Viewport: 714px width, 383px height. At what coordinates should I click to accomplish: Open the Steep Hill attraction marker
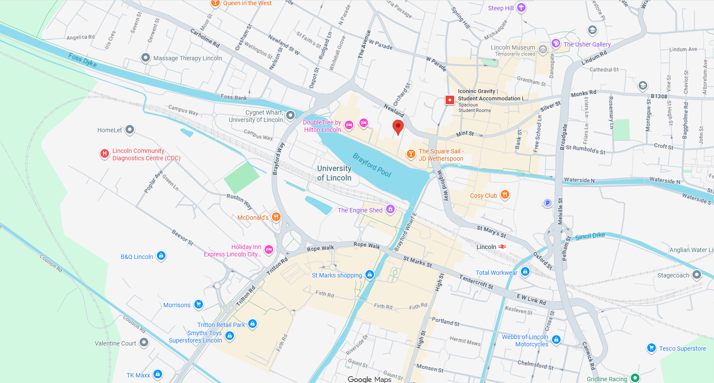point(521,7)
